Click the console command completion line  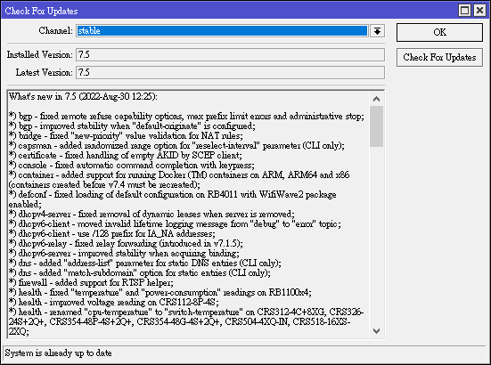tap(132, 165)
